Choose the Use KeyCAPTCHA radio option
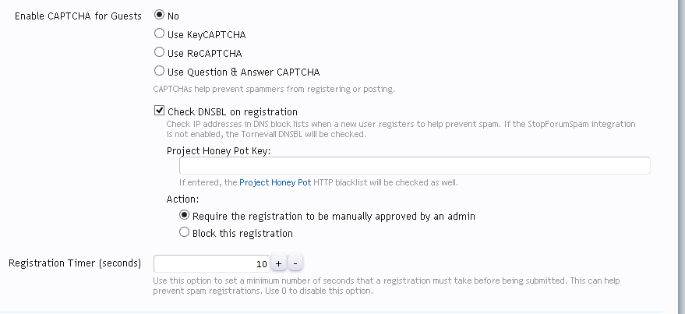 point(160,34)
